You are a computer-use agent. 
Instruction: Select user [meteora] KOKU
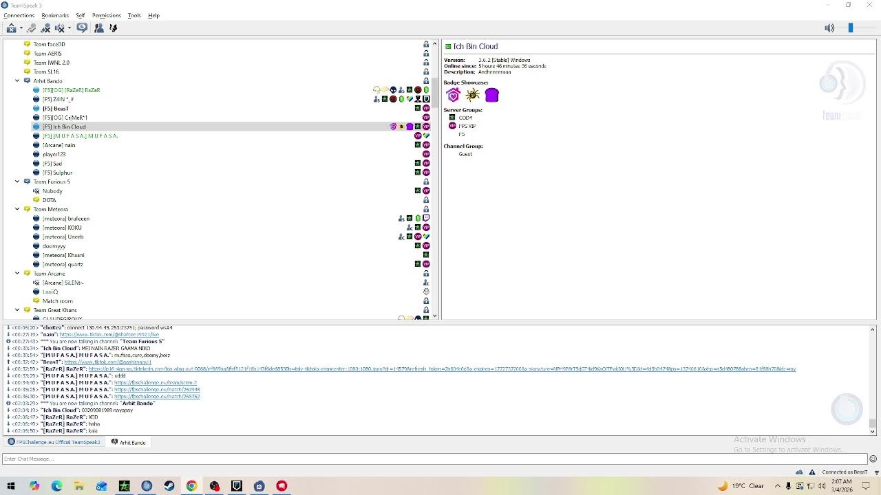[x=62, y=228]
